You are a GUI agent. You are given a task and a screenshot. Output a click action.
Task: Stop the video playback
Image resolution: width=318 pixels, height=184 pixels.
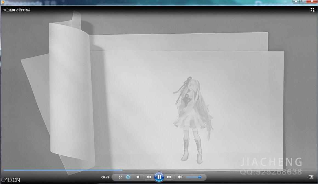(x=138, y=177)
